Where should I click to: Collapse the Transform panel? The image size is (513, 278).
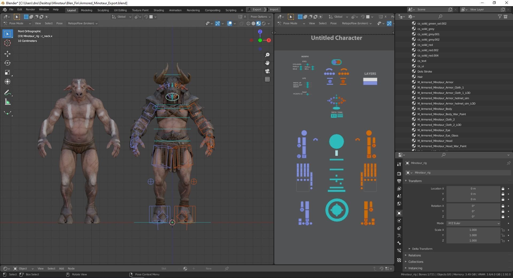click(x=415, y=181)
